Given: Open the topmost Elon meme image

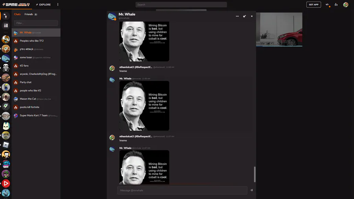Looking at the screenshot, I should [144, 41].
